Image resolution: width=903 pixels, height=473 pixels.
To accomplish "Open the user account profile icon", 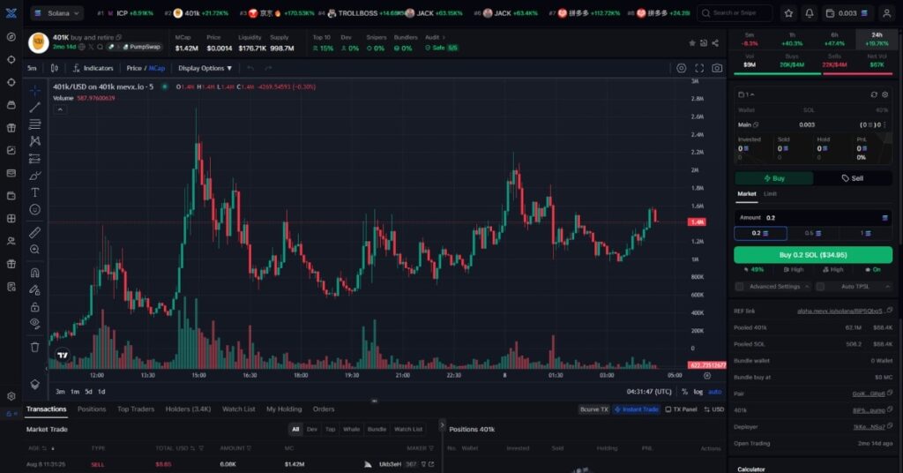I will point(887,12).
